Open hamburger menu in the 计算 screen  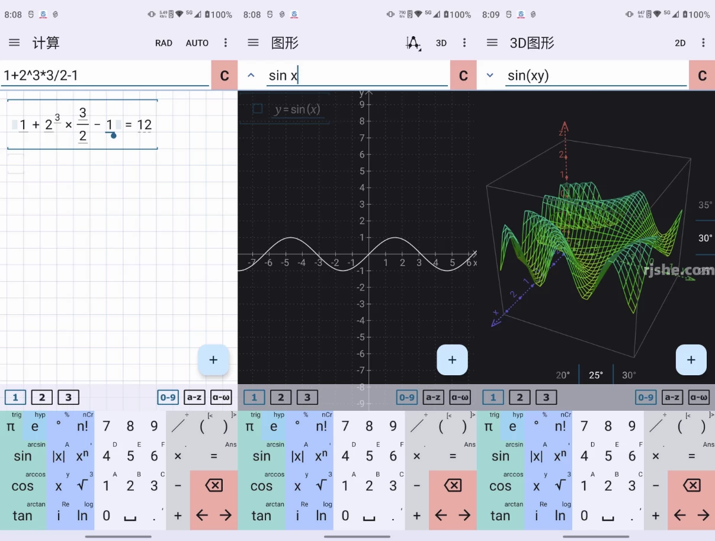coord(14,43)
